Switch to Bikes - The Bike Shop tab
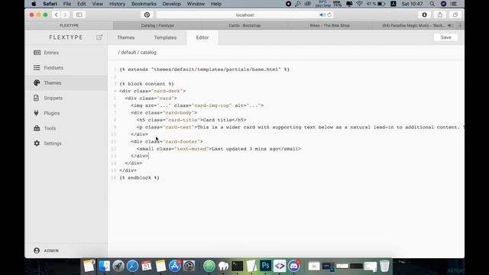 click(329, 25)
